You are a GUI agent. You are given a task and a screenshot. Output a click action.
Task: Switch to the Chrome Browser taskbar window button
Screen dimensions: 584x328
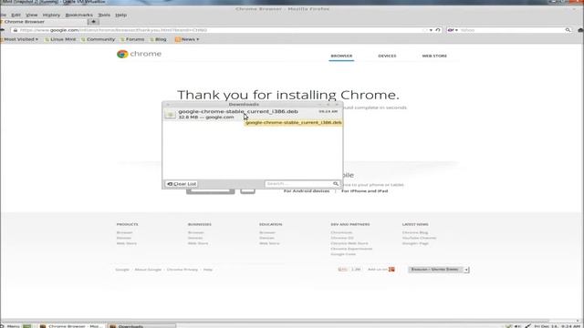tap(72, 326)
